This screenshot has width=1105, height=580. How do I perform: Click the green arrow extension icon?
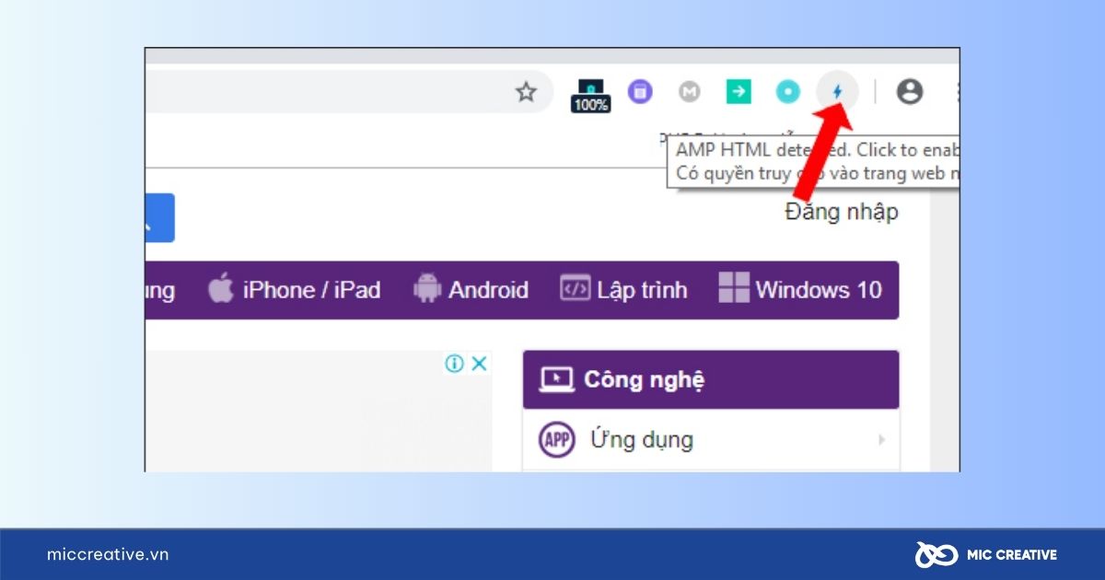click(739, 91)
